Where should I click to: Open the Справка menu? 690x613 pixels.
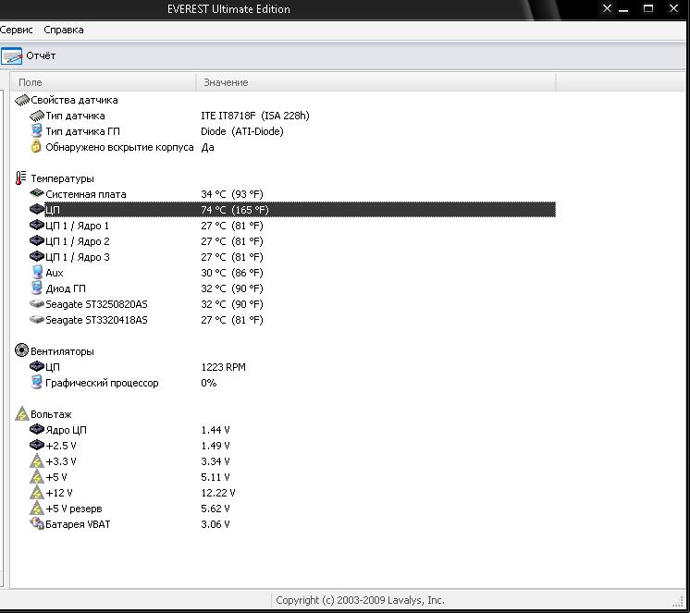(64, 30)
